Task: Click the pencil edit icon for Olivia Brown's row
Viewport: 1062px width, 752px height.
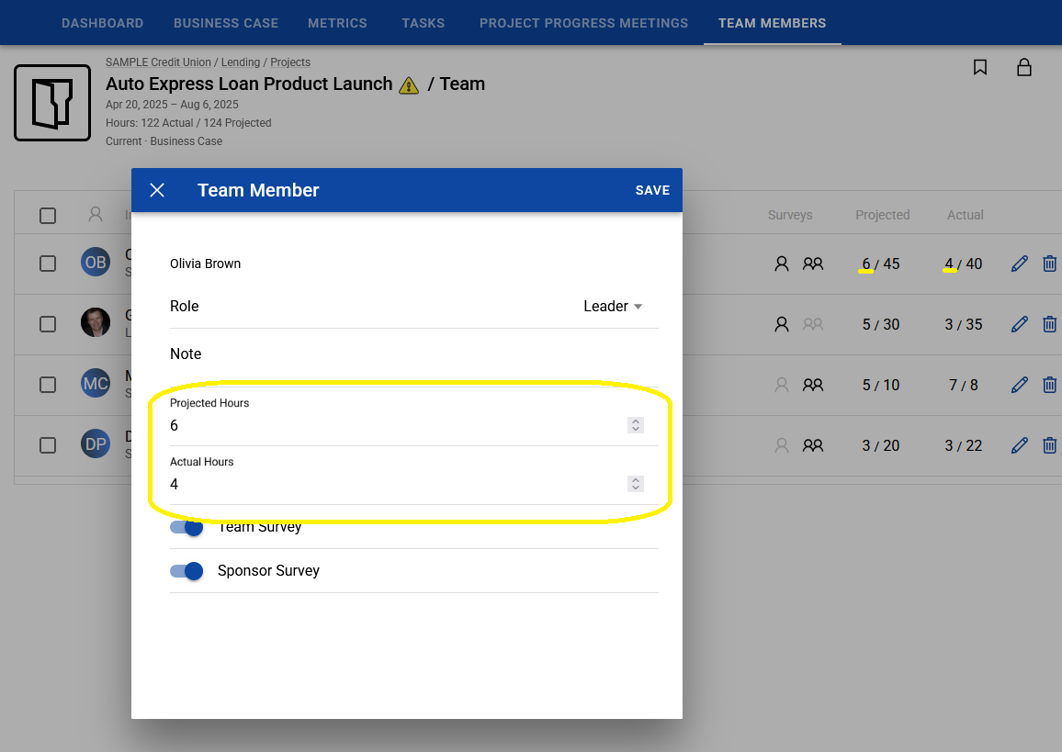Action: [1019, 264]
